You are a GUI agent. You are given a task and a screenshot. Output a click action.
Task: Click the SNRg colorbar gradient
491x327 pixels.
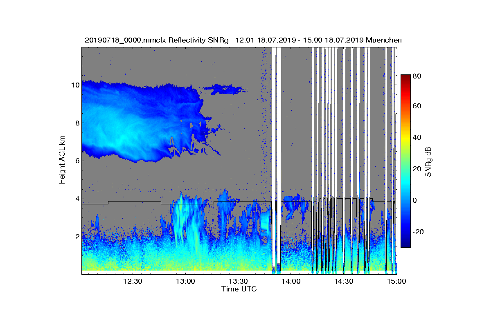click(405, 161)
